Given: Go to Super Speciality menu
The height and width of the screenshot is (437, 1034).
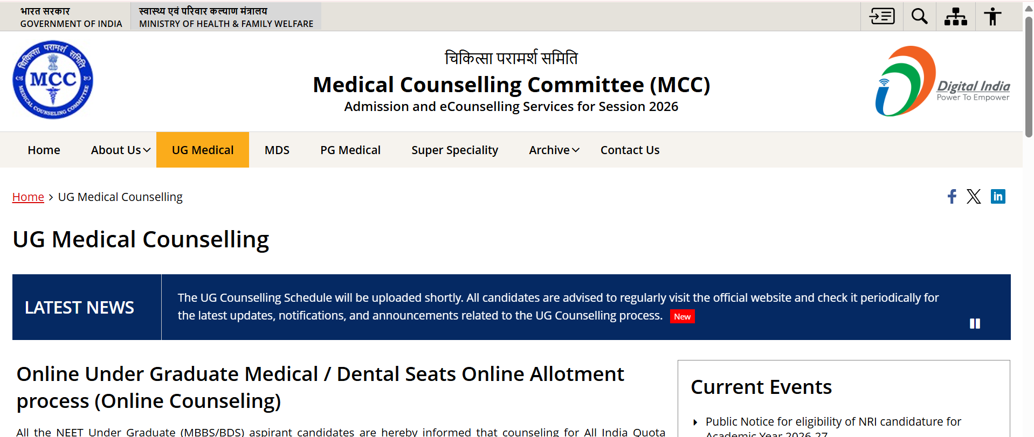Looking at the screenshot, I should click(454, 150).
